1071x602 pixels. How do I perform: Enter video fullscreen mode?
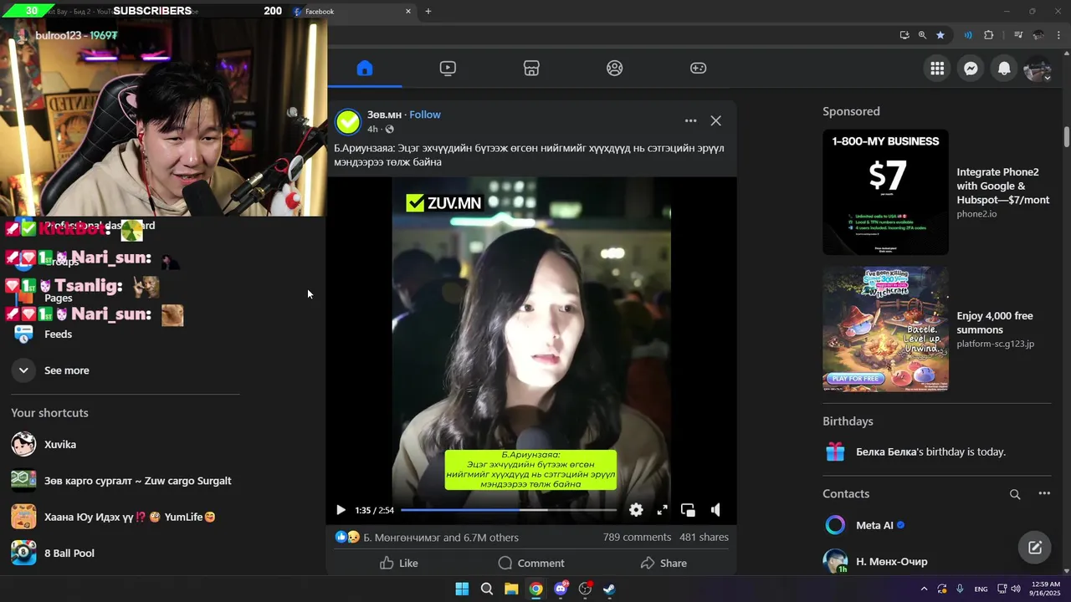coord(662,510)
